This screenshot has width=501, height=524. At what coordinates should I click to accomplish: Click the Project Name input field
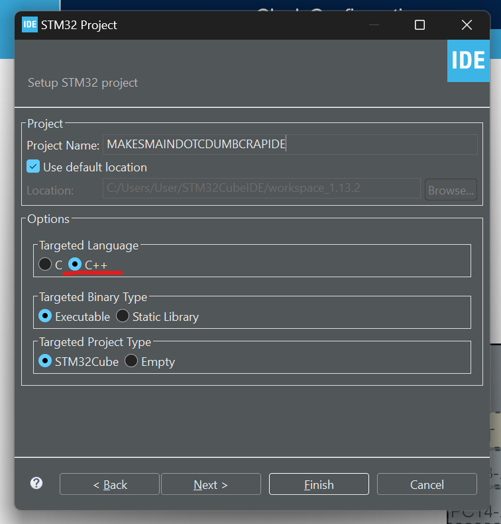point(290,144)
